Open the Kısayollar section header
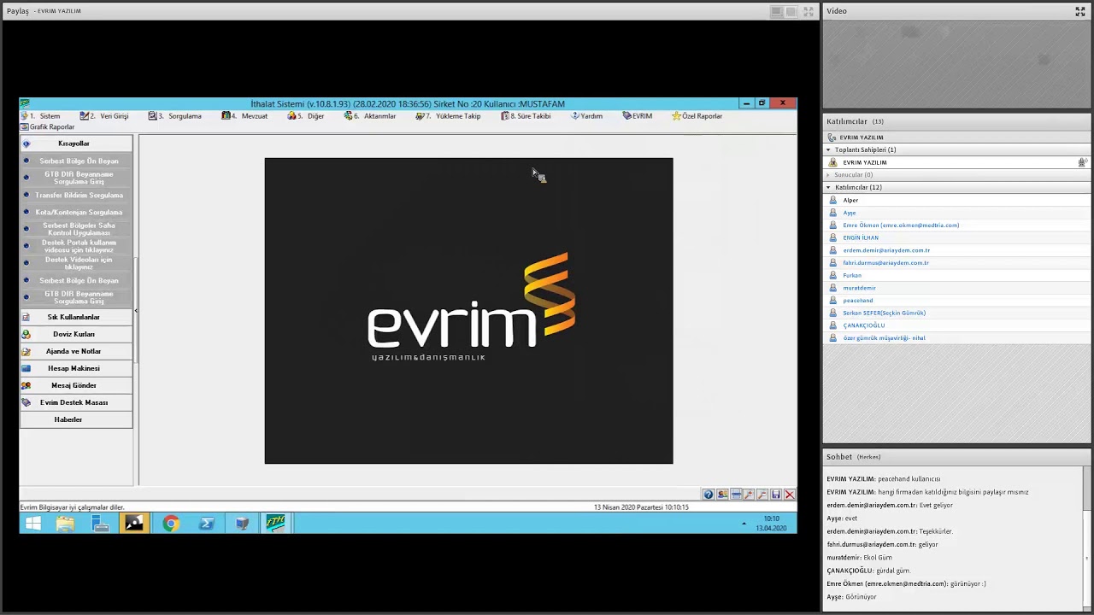Image resolution: width=1094 pixels, height=615 pixels. coord(76,143)
